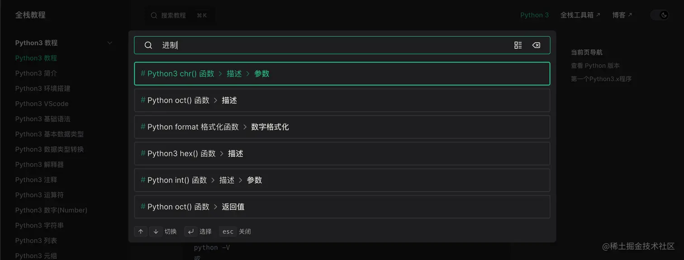Click the enter key select icon
This screenshot has width=684, height=260.
190,232
